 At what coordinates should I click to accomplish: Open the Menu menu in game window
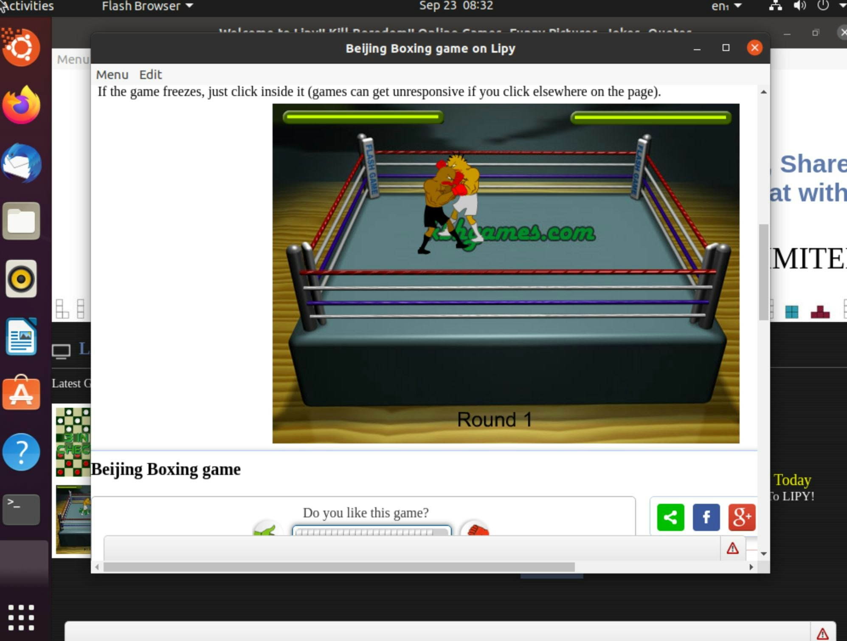112,75
